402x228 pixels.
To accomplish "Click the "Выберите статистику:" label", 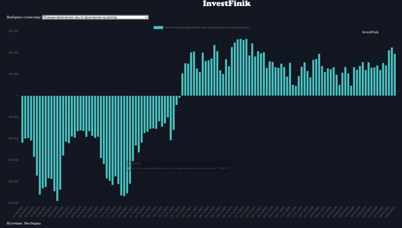I will [24, 17].
